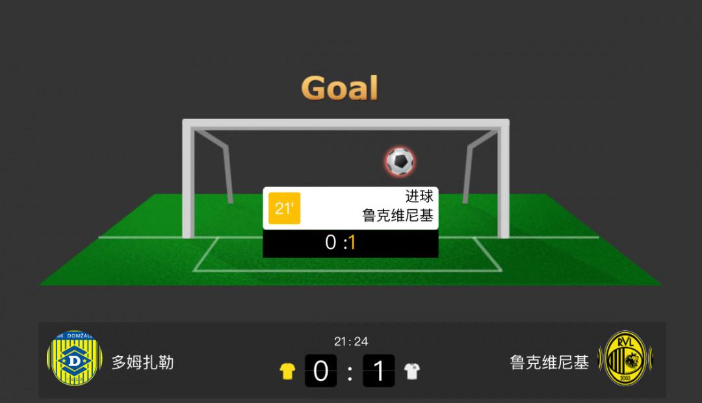
Task: Click the left goalpost
Action: pyautogui.click(x=188, y=179)
